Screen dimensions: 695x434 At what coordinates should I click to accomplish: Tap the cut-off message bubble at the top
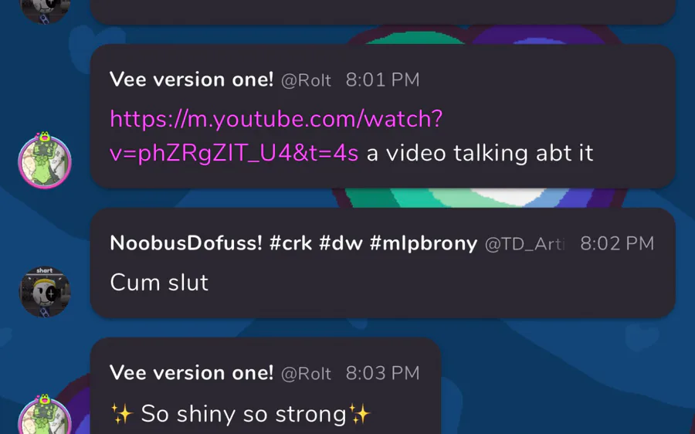tap(382, 12)
